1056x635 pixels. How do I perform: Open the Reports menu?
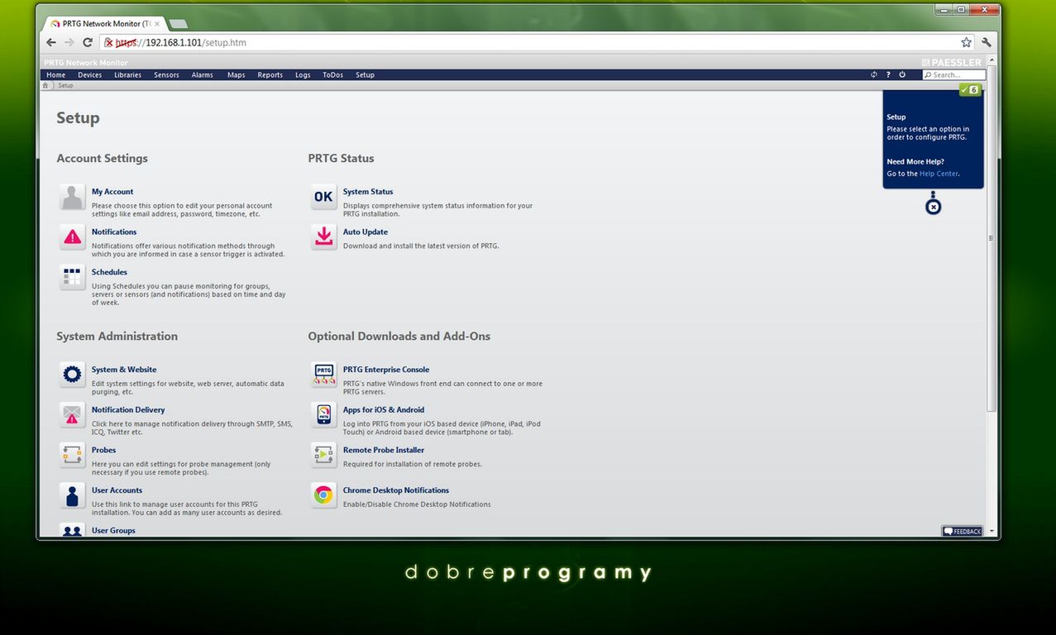coord(270,74)
